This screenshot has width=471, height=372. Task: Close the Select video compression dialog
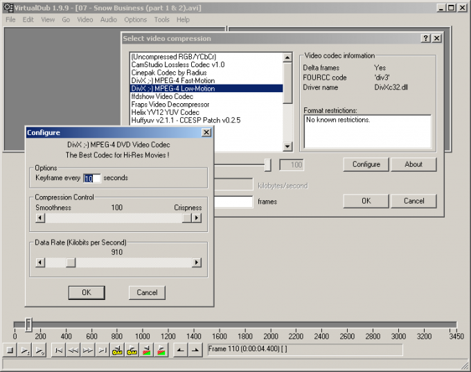[437, 38]
